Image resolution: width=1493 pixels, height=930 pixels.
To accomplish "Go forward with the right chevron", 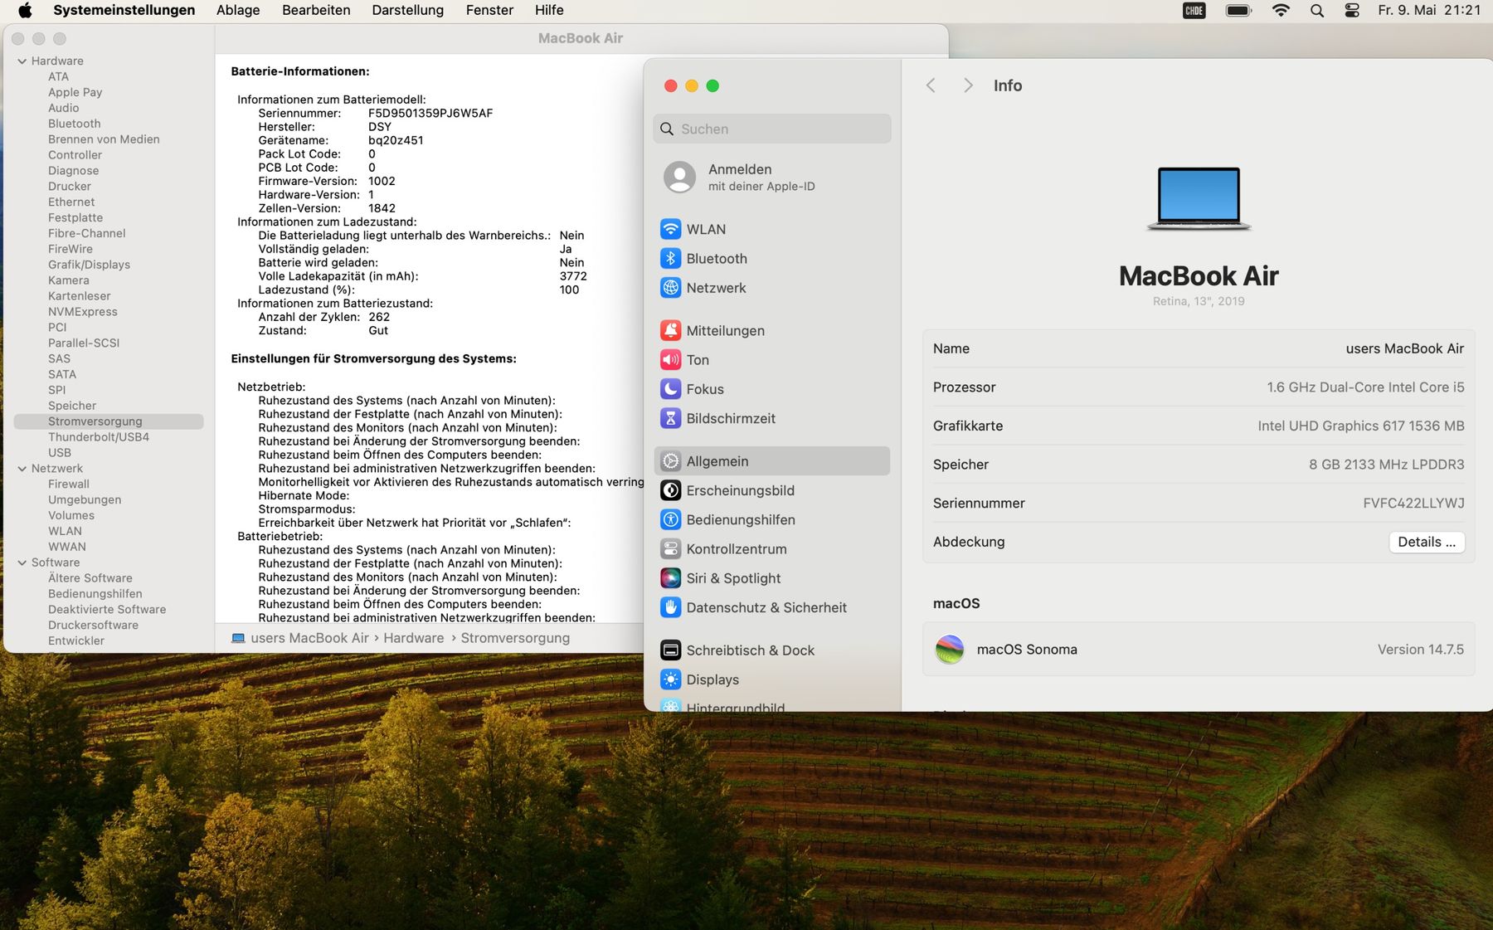I will point(968,85).
